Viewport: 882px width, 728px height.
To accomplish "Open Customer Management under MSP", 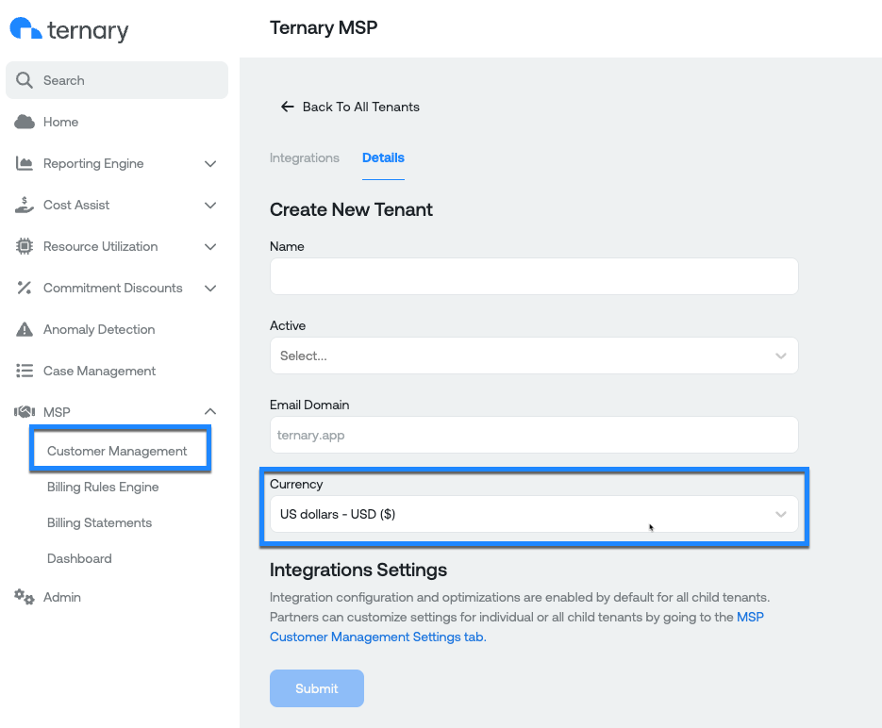I will pyautogui.click(x=117, y=451).
